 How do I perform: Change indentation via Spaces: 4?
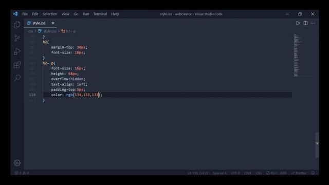(x=220, y=173)
